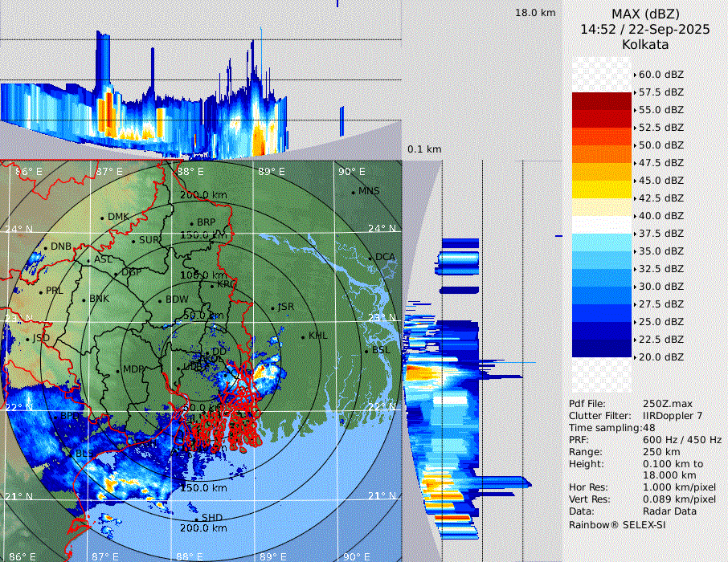Click the Kolkata radar name label
This screenshot has height=562, width=728.
click(x=644, y=44)
